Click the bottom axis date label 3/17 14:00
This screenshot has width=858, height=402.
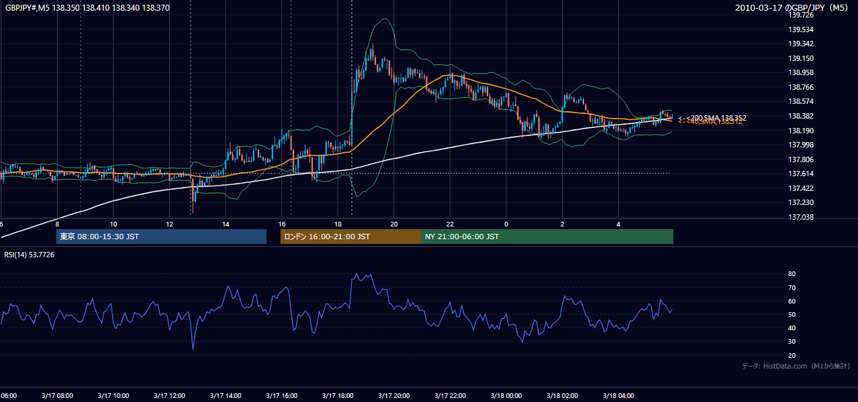(x=225, y=396)
